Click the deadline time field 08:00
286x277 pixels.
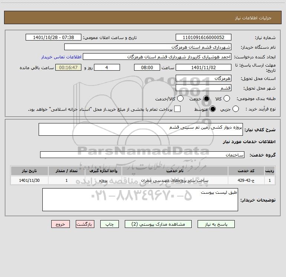(x=147, y=67)
